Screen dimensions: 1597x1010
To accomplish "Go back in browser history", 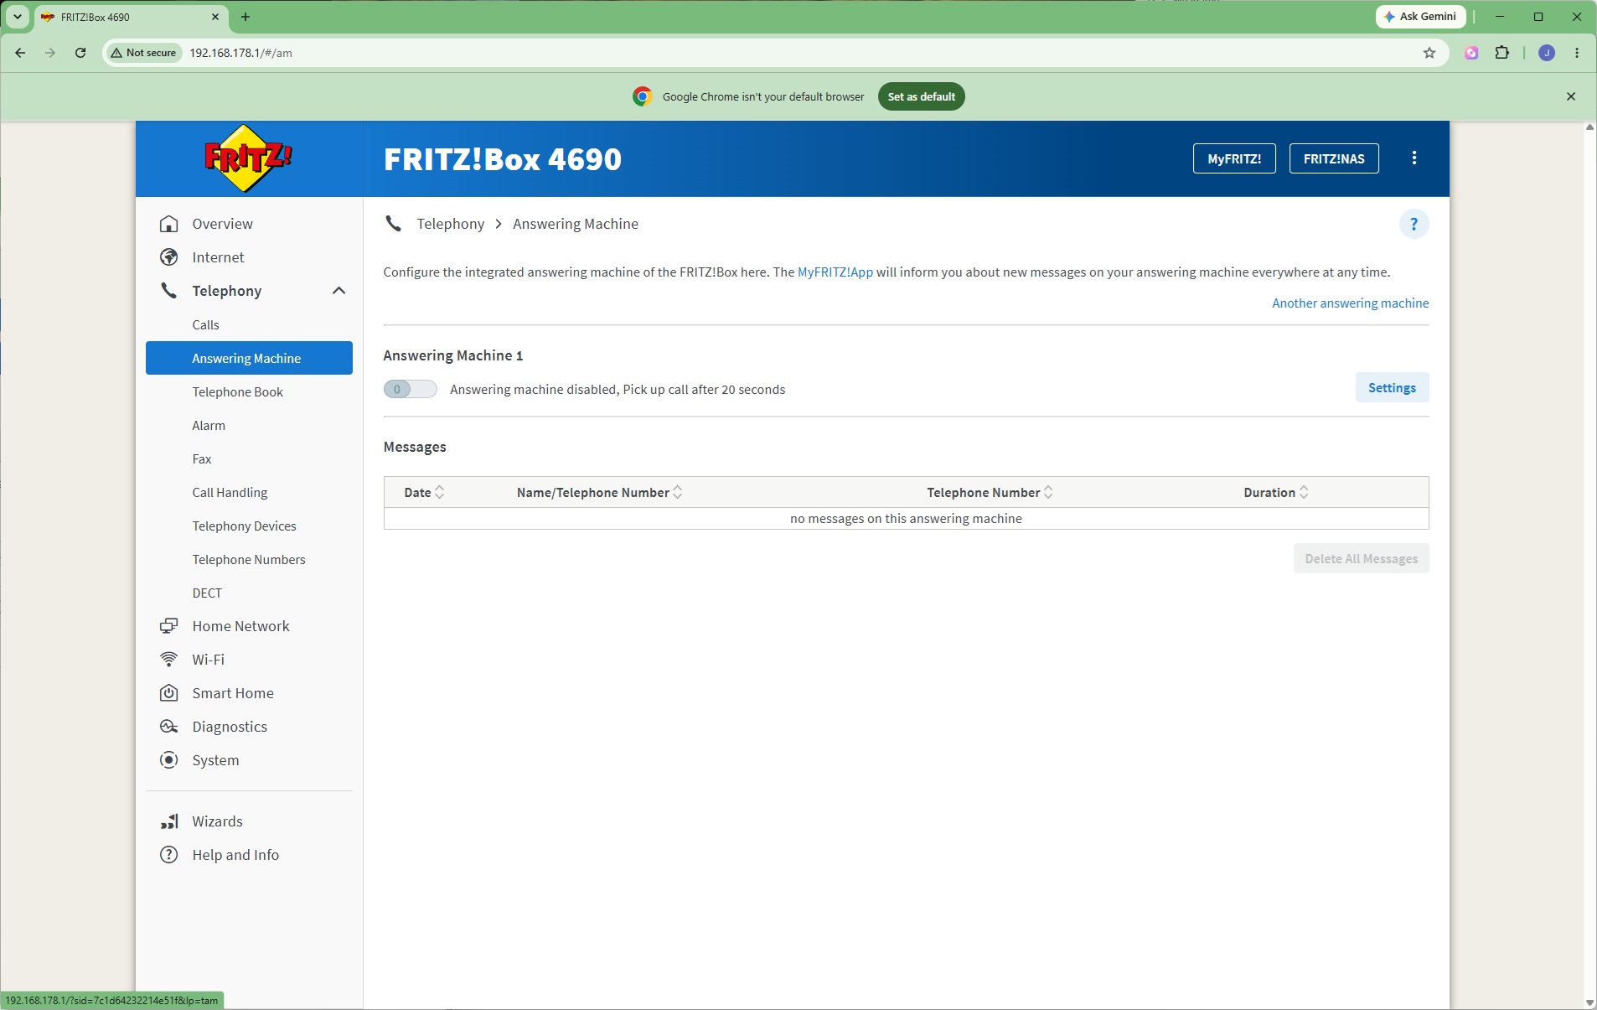I will tap(20, 53).
